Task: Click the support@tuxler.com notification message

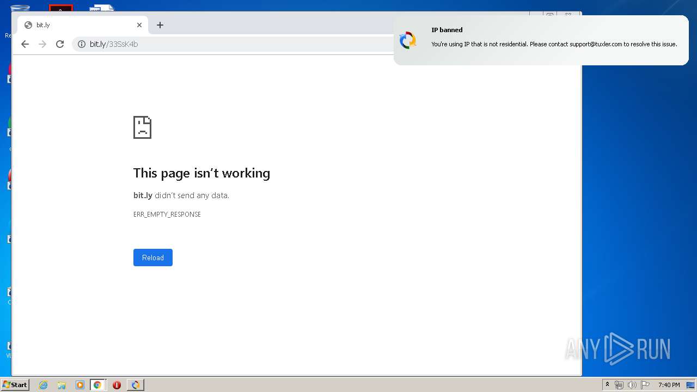Action: (554, 44)
